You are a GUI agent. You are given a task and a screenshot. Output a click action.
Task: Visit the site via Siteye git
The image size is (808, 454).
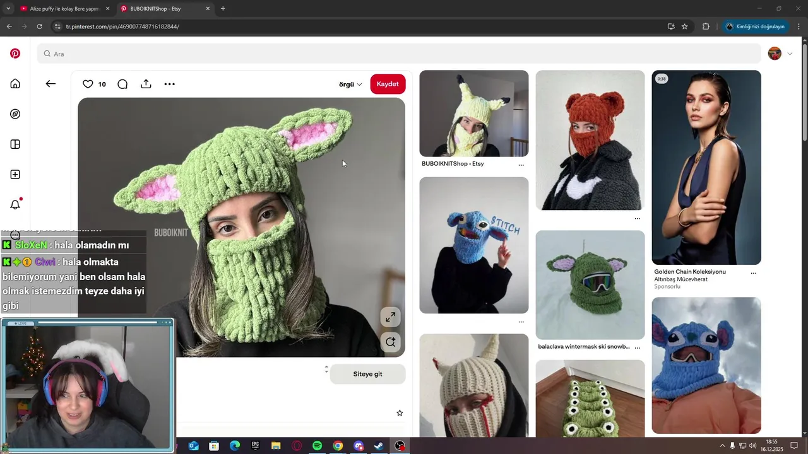tap(367, 374)
